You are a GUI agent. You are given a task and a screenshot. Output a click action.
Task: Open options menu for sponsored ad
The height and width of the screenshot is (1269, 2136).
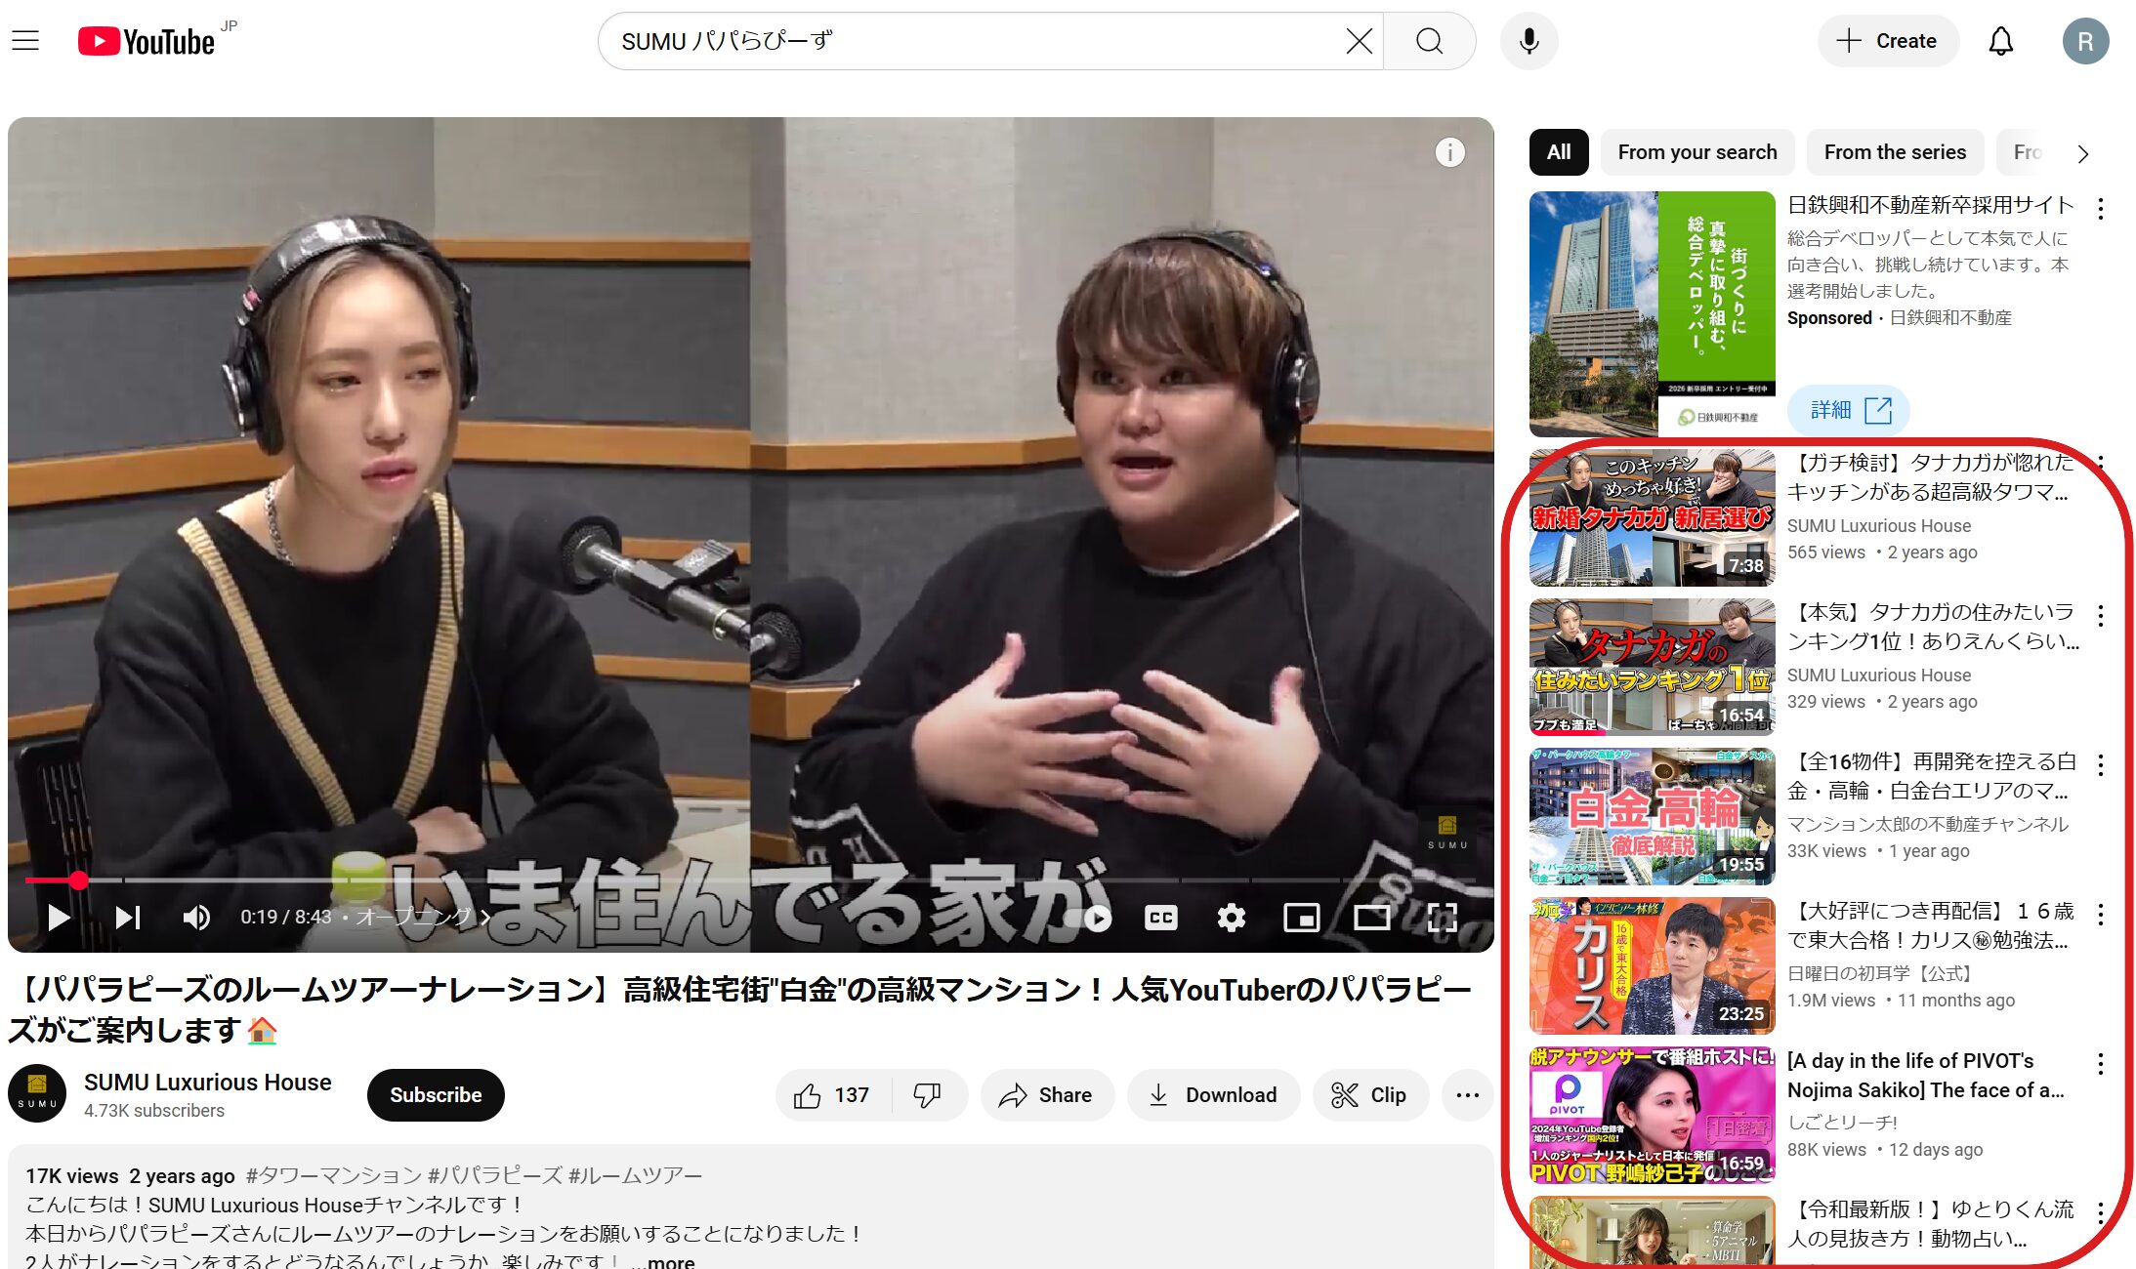2100,208
